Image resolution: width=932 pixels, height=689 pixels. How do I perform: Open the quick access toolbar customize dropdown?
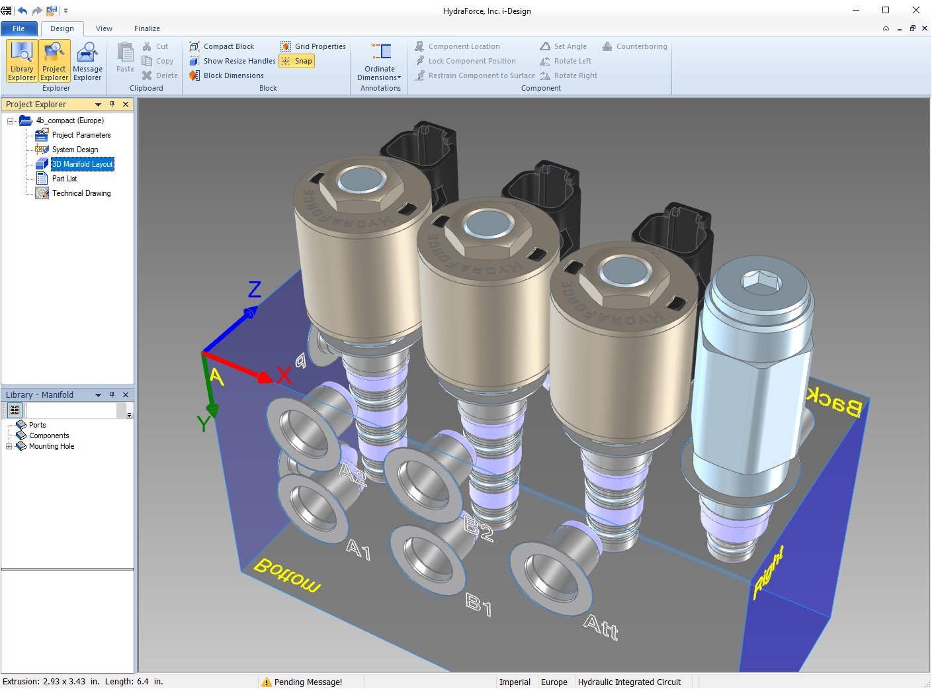point(65,11)
